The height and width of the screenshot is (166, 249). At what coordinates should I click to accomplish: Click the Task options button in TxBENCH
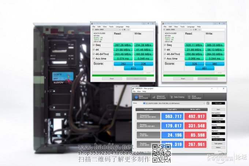[x=218, y=143]
